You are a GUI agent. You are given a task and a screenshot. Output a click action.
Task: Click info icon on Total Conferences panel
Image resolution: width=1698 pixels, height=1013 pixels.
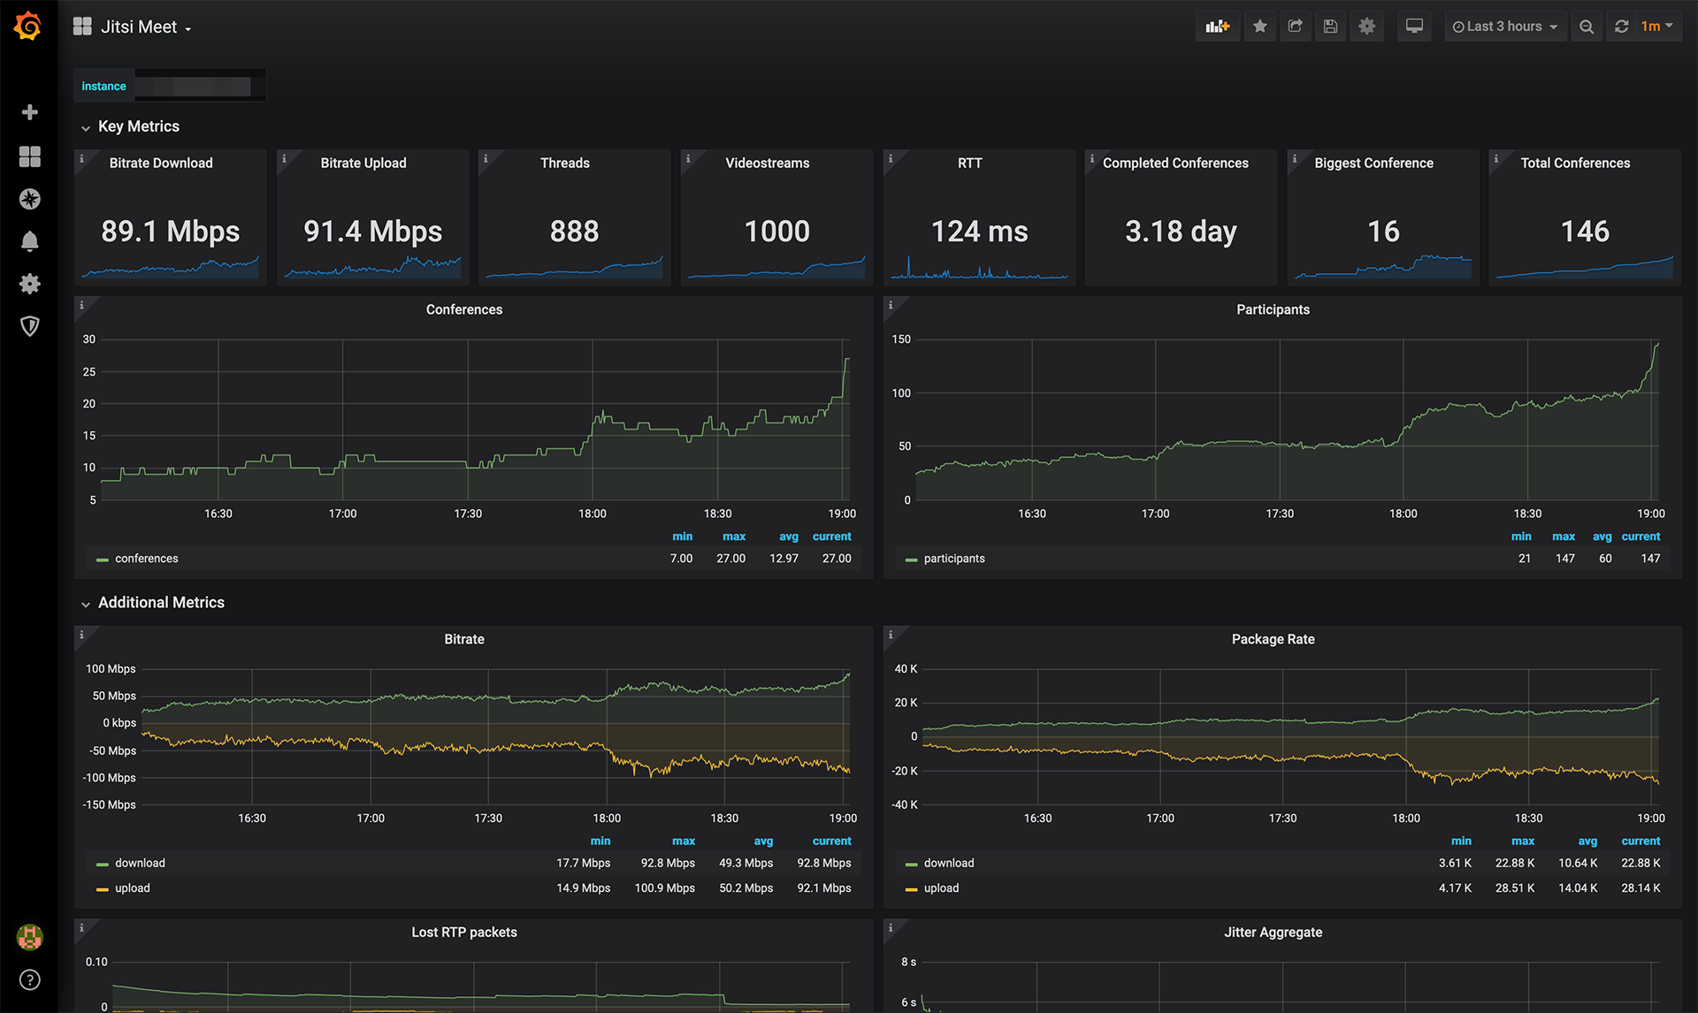pos(1496,158)
